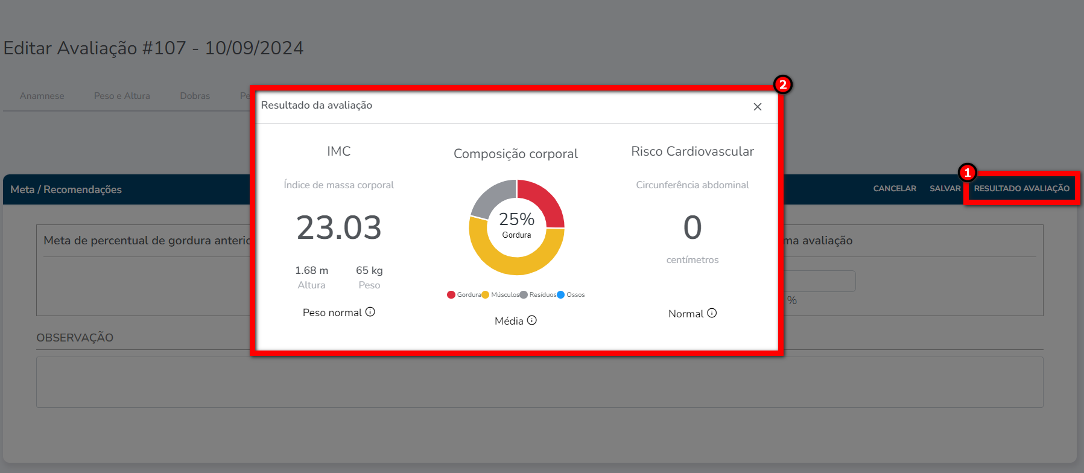This screenshot has width=1084, height=473.
Task: Click the yellow muscle segment of donut
Action: tap(516, 262)
